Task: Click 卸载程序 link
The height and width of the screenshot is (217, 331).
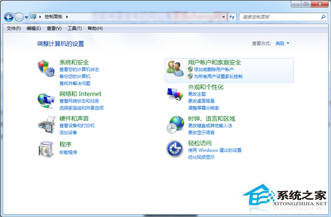Action: [68, 153]
